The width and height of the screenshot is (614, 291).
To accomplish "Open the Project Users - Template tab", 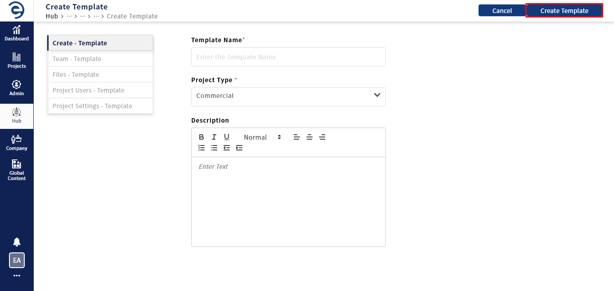I will 100,90.
